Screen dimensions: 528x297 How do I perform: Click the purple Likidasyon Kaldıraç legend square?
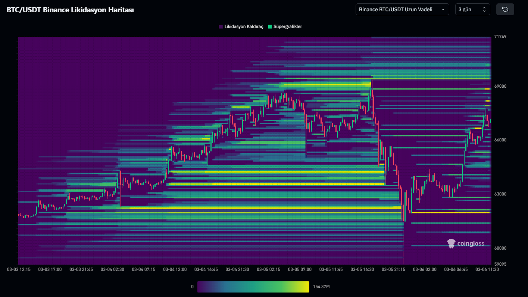pyautogui.click(x=221, y=27)
